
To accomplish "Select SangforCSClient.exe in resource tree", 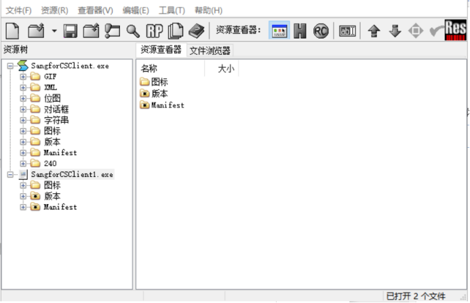I will 70,66.
